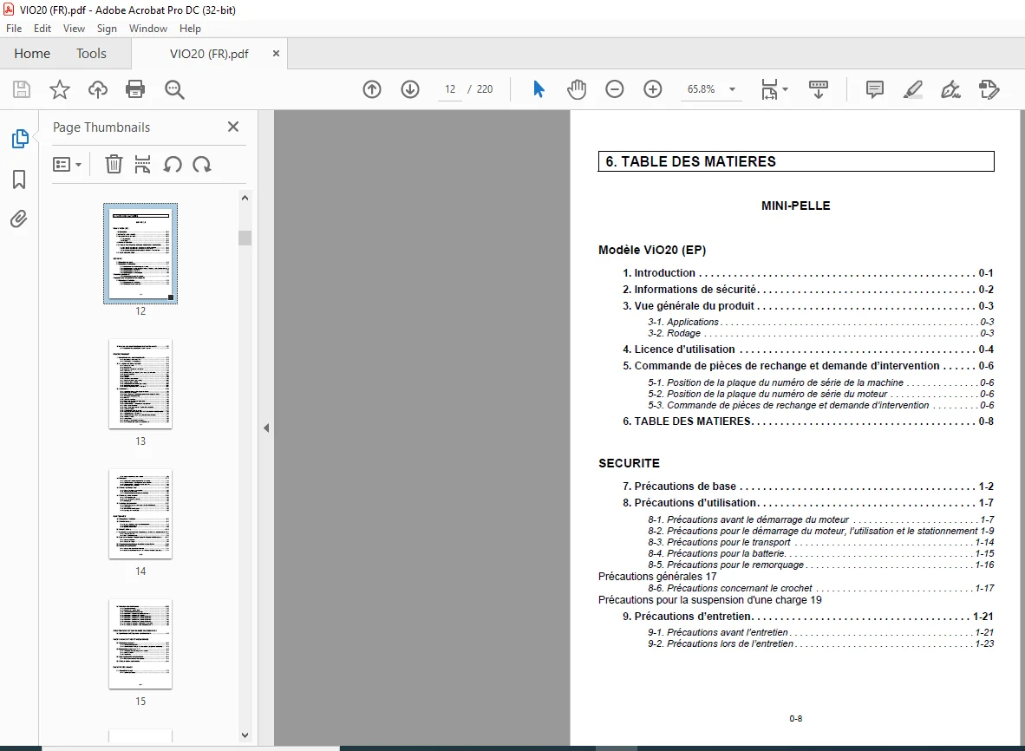The image size is (1025, 751).
Task: Activate the selection arrow tool
Action: pyautogui.click(x=539, y=89)
